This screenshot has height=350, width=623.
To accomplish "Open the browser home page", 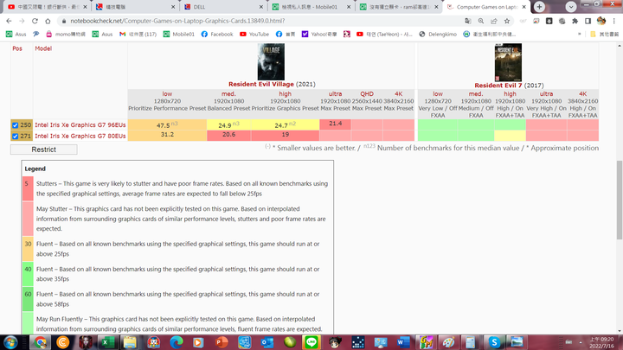I will (48, 21).
